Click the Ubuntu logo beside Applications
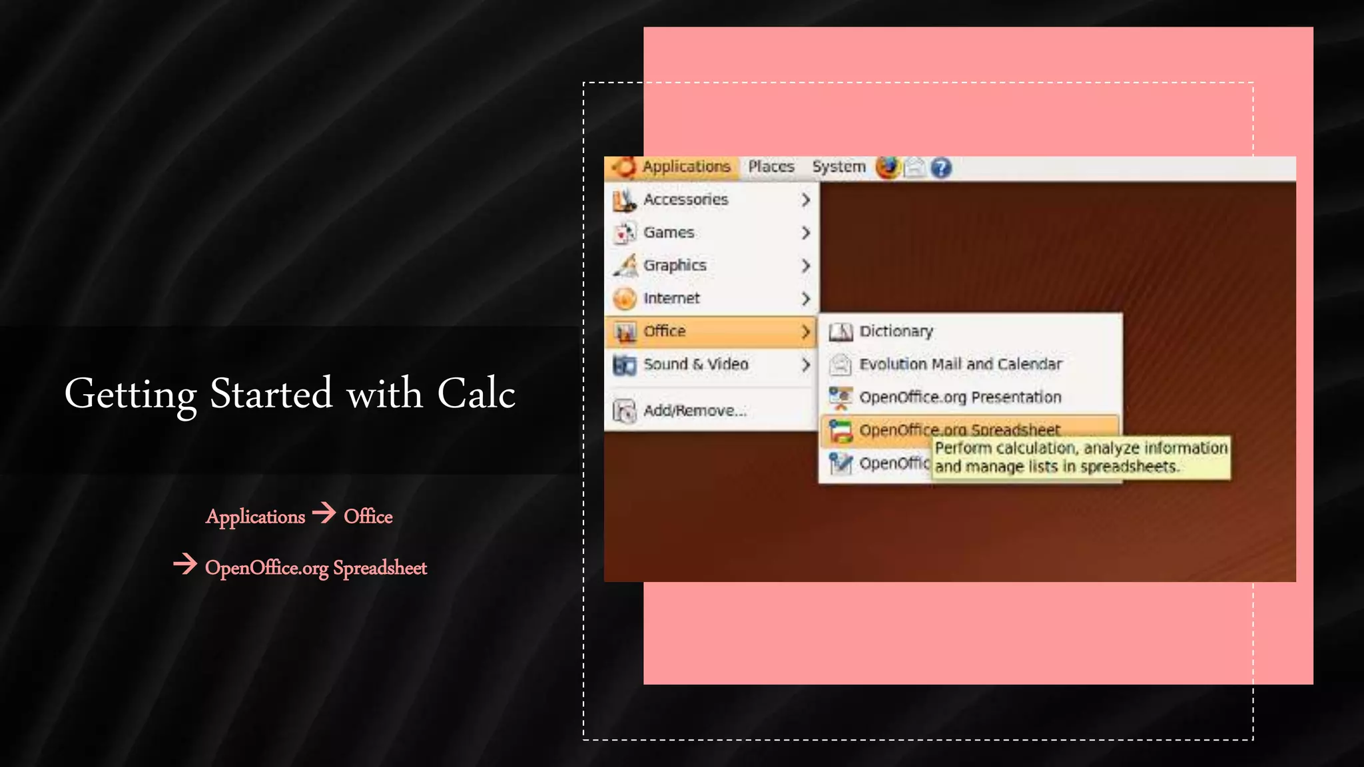Screen dimensions: 1364x767 [x=624, y=167]
